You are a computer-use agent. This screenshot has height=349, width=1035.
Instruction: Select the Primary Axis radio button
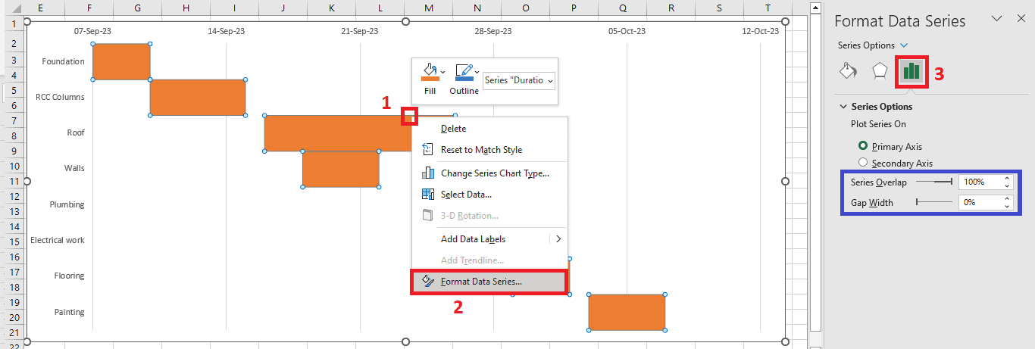click(x=862, y=146)
